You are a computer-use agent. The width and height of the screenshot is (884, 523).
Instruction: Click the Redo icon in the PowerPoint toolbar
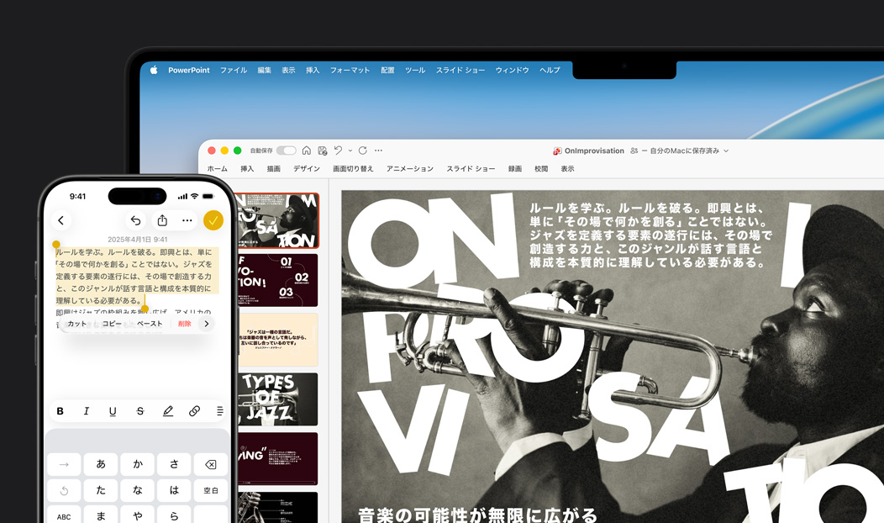362,150
